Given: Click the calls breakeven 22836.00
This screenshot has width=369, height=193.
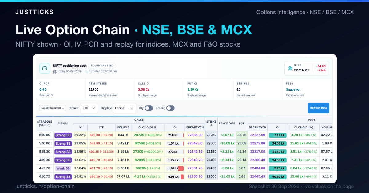Looking at the screenshot, I should (195, 135).
